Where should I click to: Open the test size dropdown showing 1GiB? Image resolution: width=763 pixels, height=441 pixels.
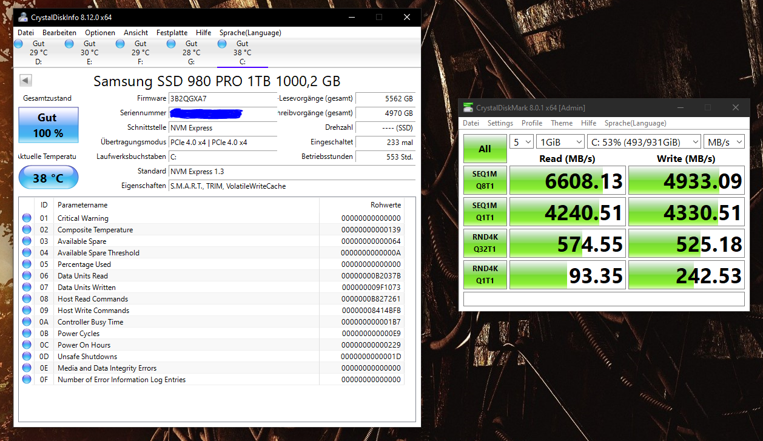point(560,141)
